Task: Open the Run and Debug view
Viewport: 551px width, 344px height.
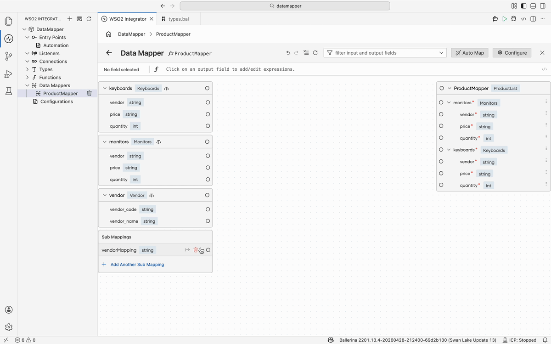Action: tap(8, 73)
